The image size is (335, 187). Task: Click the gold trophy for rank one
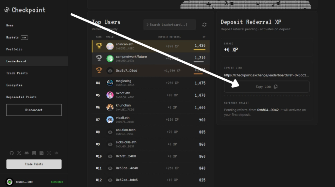pos(99,46)
